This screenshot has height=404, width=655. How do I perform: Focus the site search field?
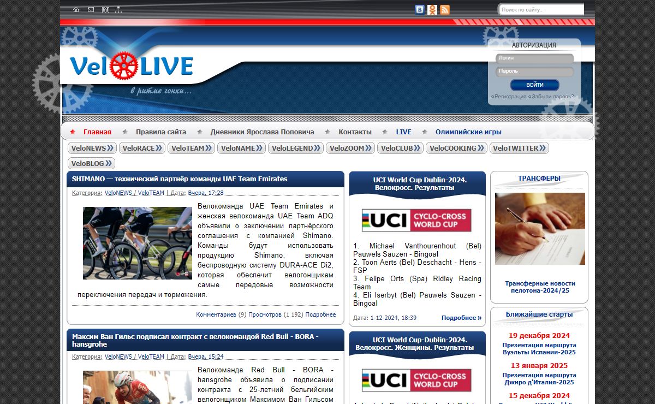(541, 9)
